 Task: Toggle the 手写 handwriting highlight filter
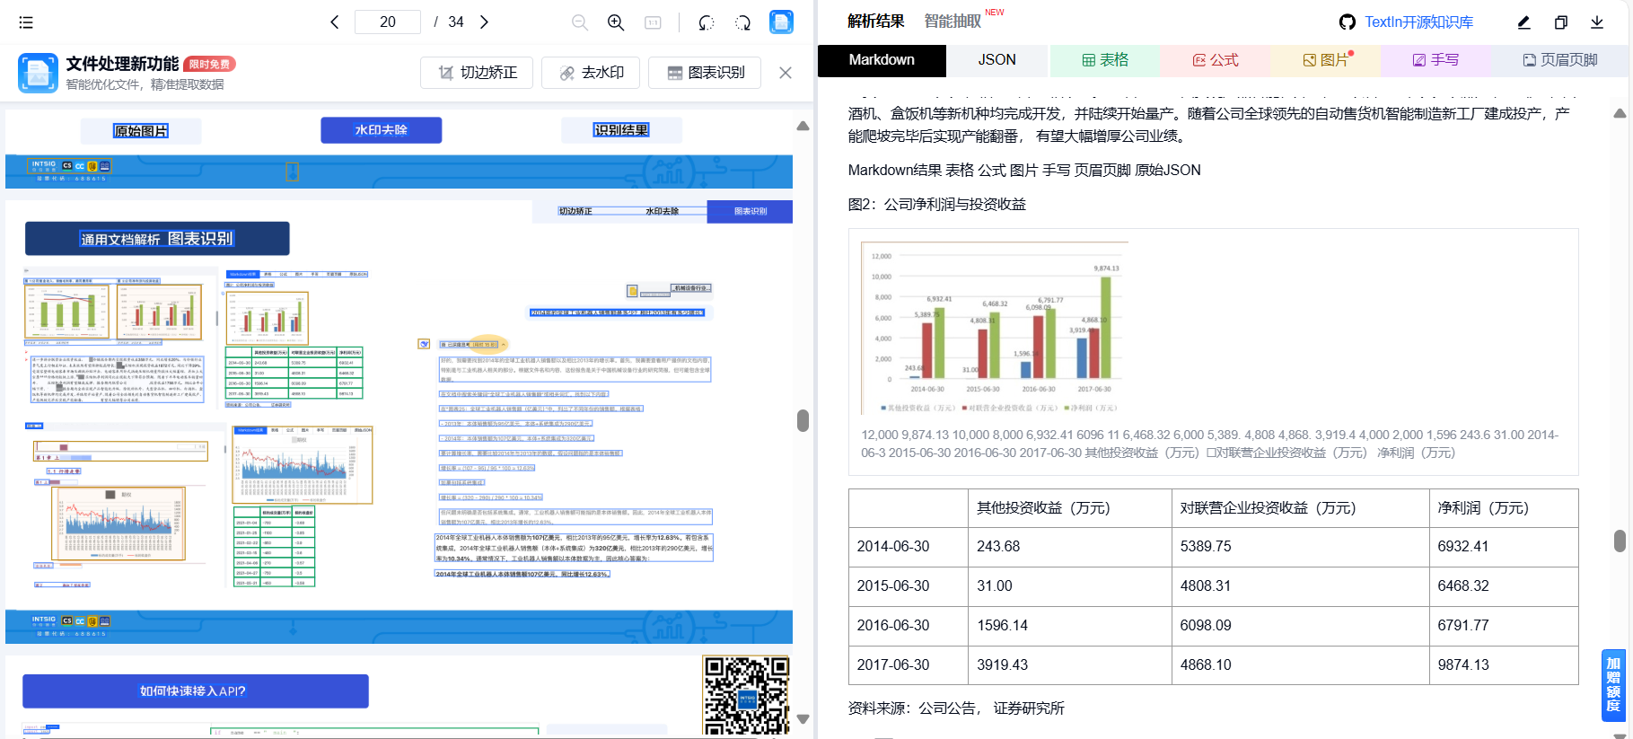pyautogui.click(x=1435, y=60)
